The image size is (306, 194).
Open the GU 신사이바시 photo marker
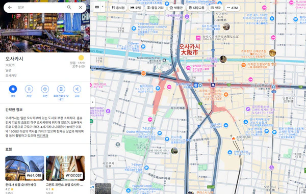[x=226, y=26]
